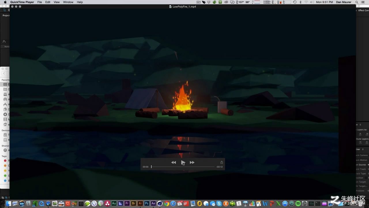
Task: Open Microsoft Excel from the dock
Action: click(278, 203)
